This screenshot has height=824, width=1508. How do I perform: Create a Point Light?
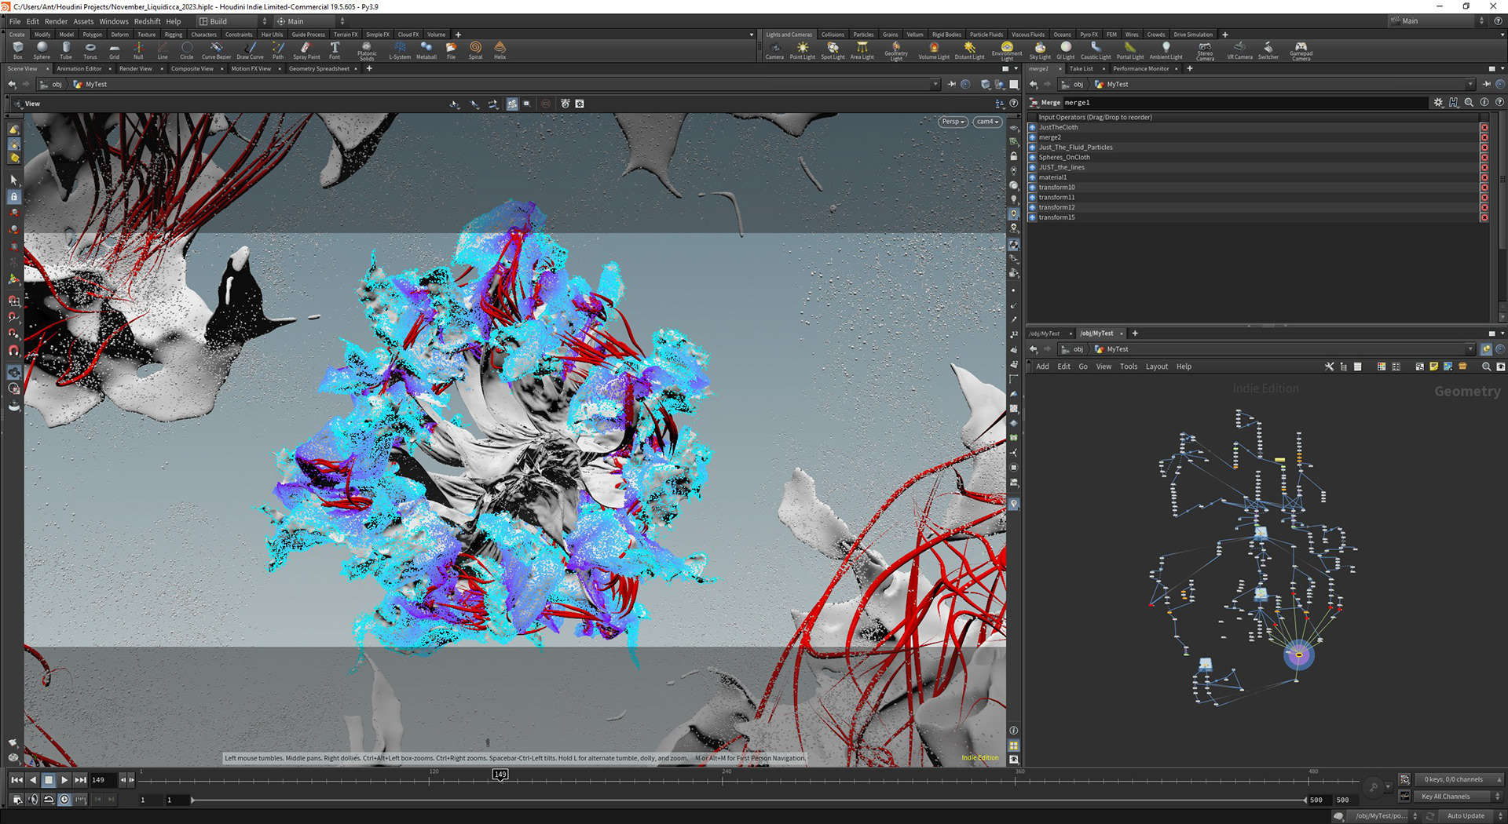pos(802,50)
